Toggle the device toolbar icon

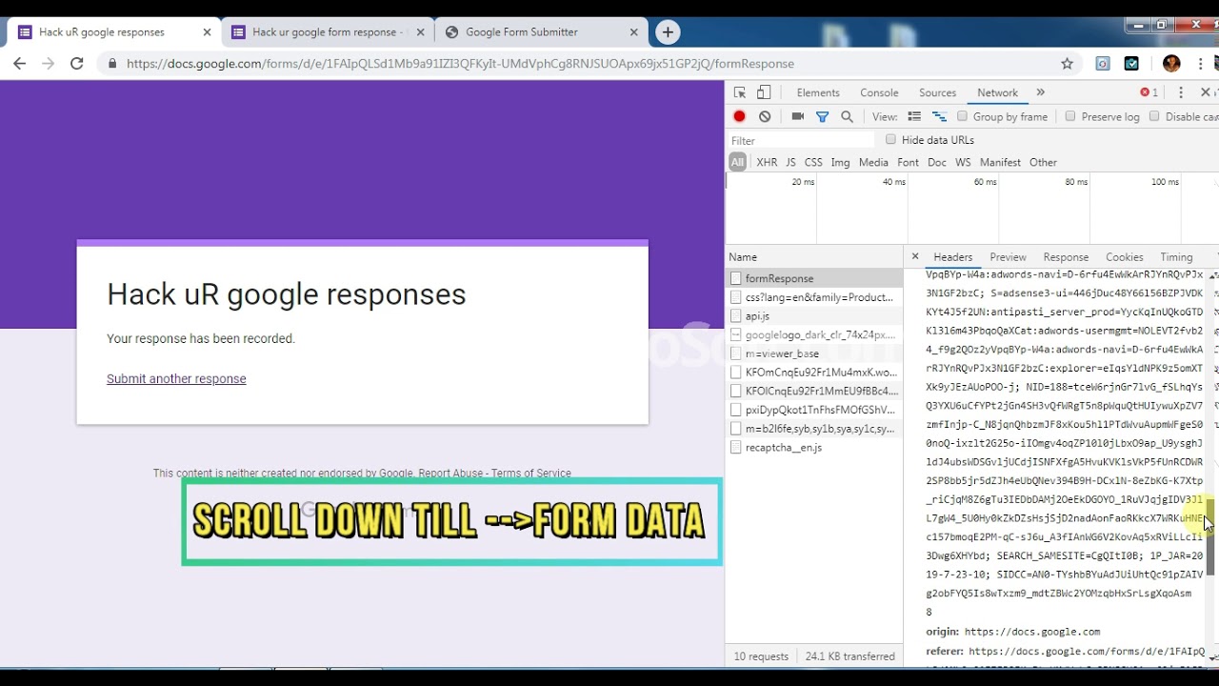[x=764, y=92]
